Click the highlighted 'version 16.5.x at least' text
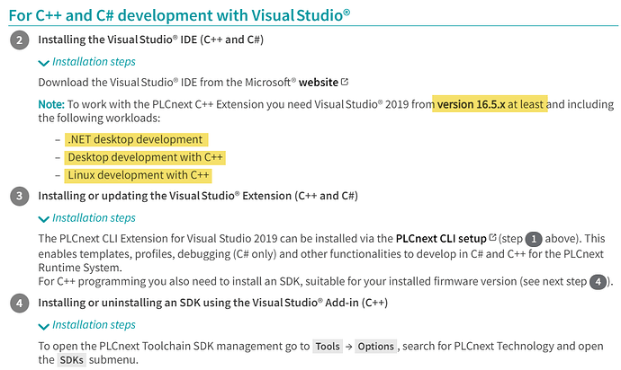 [x=491, y=104]
